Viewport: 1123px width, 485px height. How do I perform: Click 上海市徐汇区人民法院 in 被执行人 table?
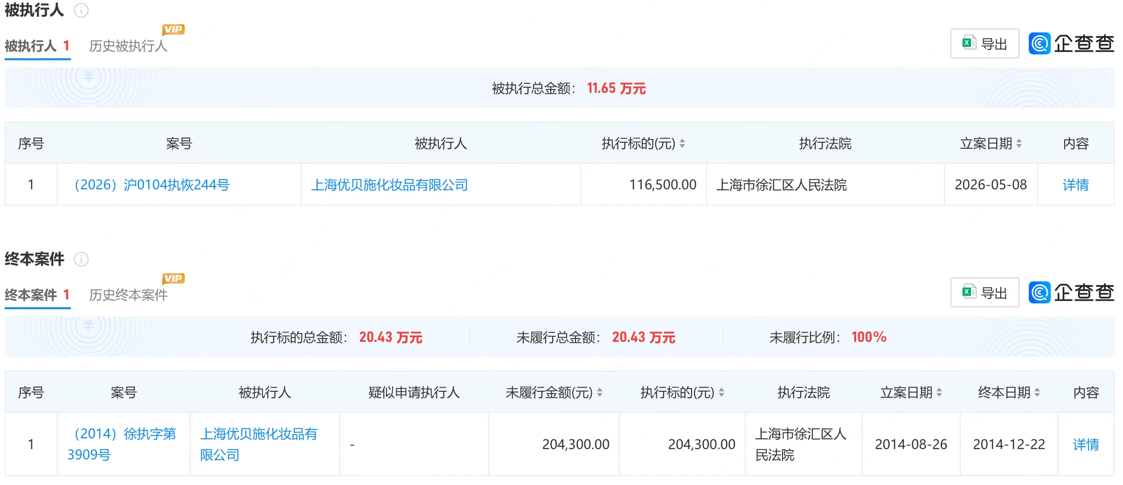coord(781,185)
